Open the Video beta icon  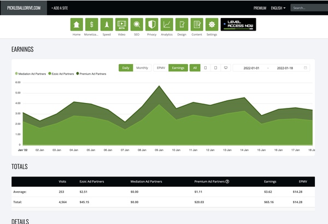coord(122,25)
